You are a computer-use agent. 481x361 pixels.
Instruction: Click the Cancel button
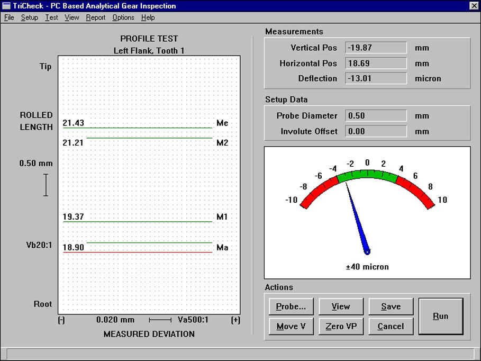[x=391, y=326]
